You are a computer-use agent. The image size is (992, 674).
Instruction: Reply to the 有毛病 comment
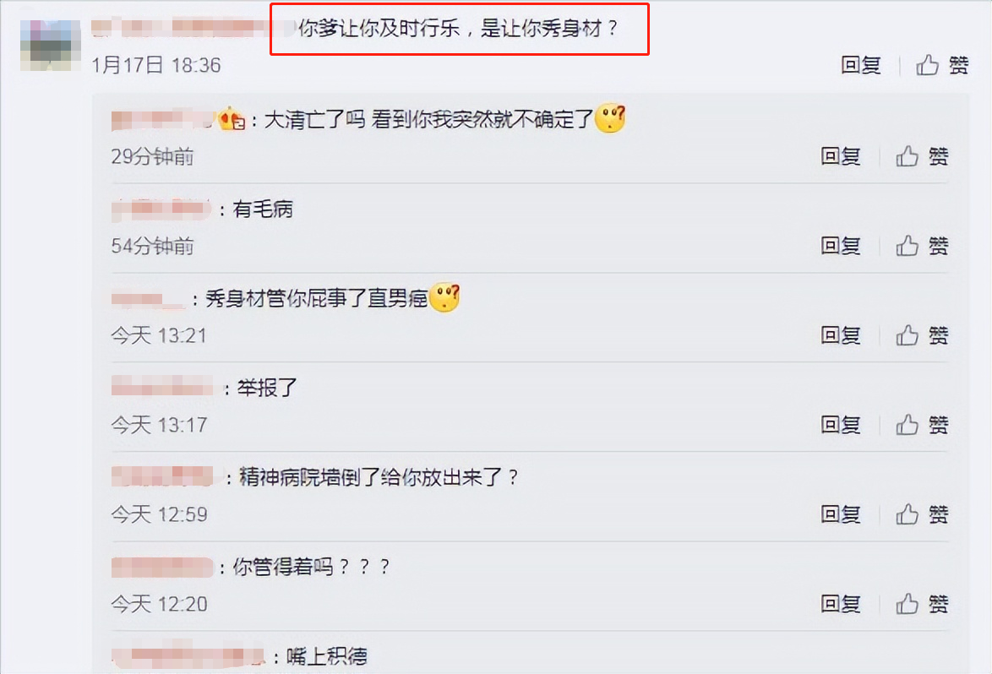coord(841,246)
